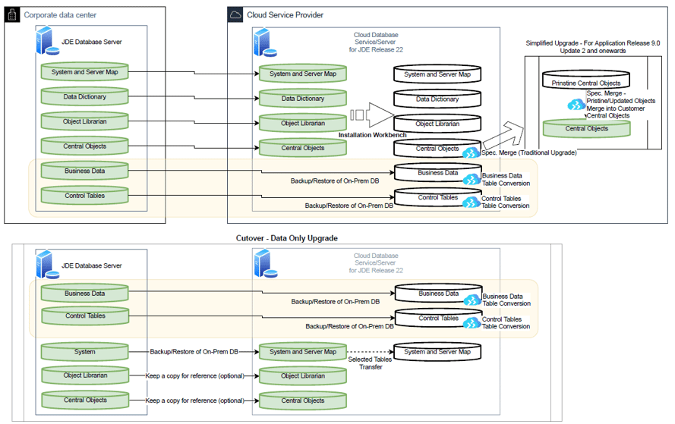Select Business Data cylinder in Corporate data center
This screenshot has width=675, height=424.
point(85,171)
